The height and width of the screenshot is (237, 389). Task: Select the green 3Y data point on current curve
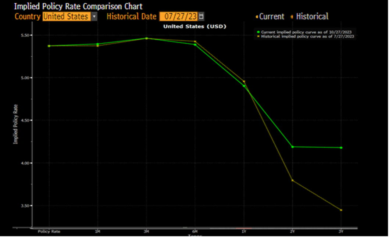(x=341, y=148)
